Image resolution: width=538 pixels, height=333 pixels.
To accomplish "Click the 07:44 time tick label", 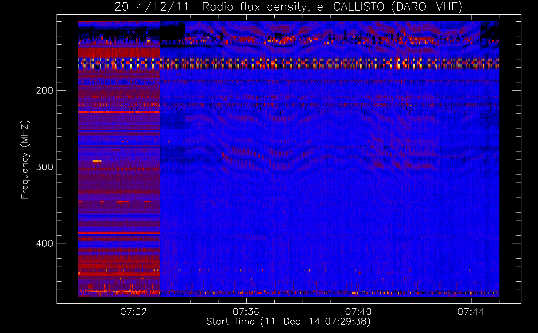I will pyautogui.click(x=471, y=312).
